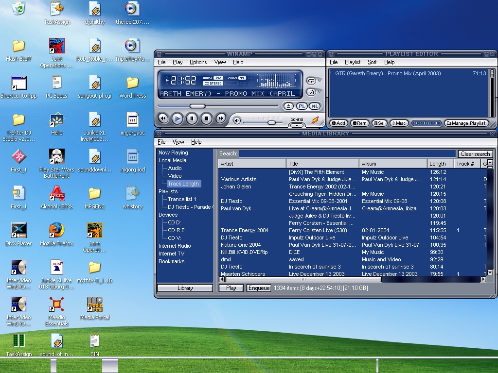Image resolution: width=498 pixels, height=373 pixels.
Task: Open the Options menu in Winamp
Action: point(198,62)
